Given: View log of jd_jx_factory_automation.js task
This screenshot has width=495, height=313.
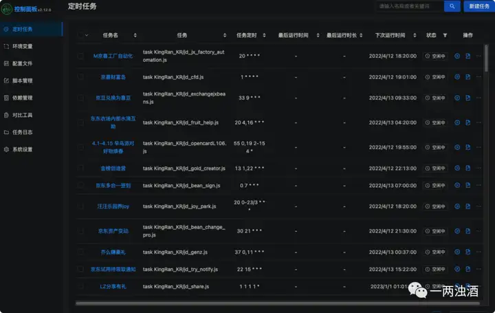Looking at the screenshot, I should click(x=468, y=56).
